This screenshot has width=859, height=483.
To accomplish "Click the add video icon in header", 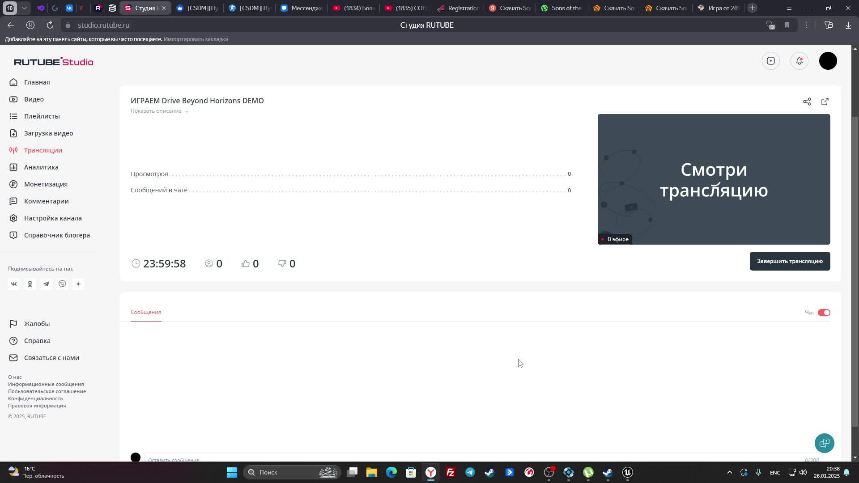I will [x=771, y=61].
